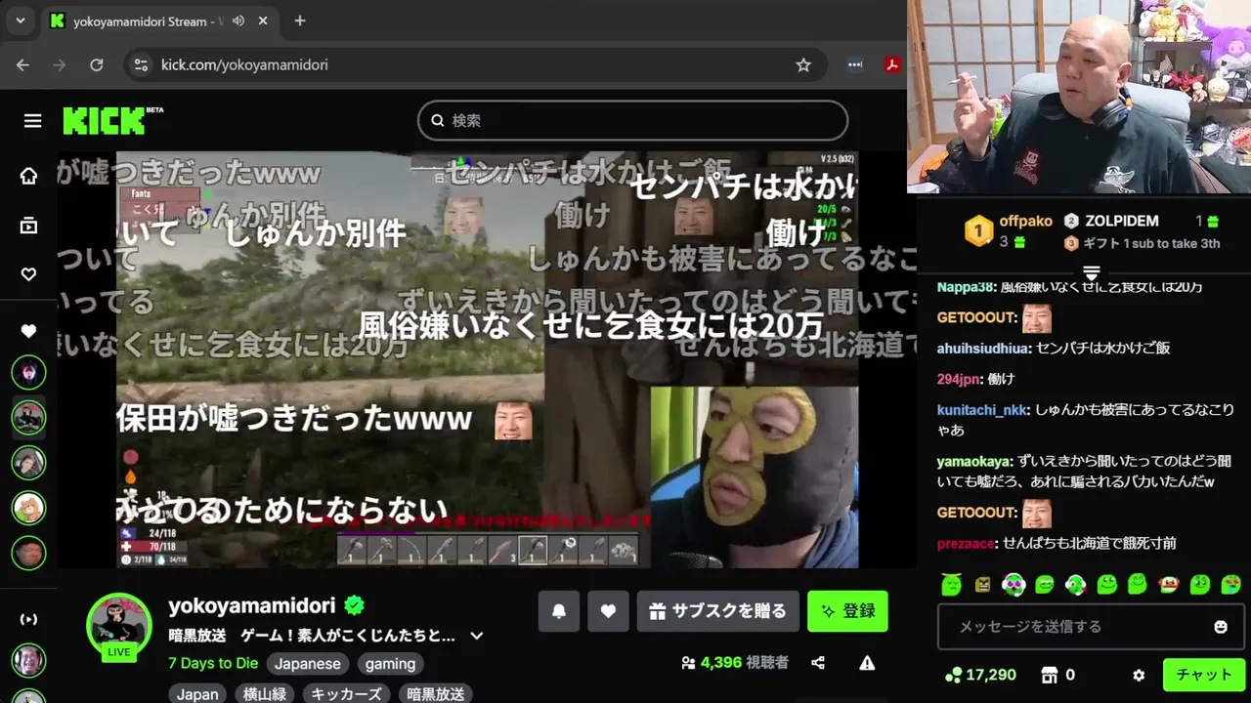Select the gaming tag

(390, 664)
